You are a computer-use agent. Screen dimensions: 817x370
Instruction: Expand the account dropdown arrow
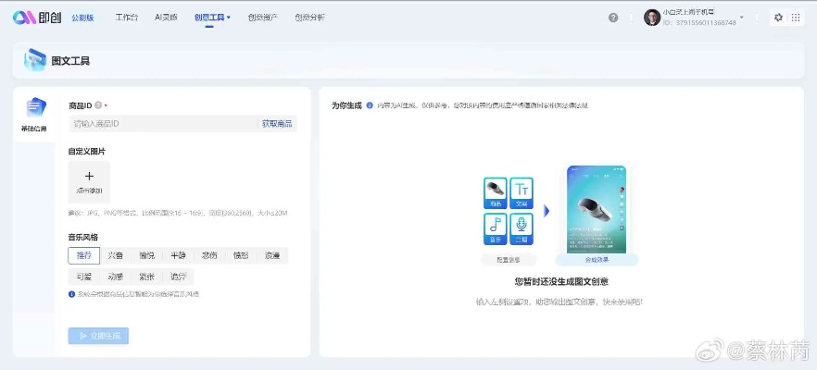pos(743,18)
